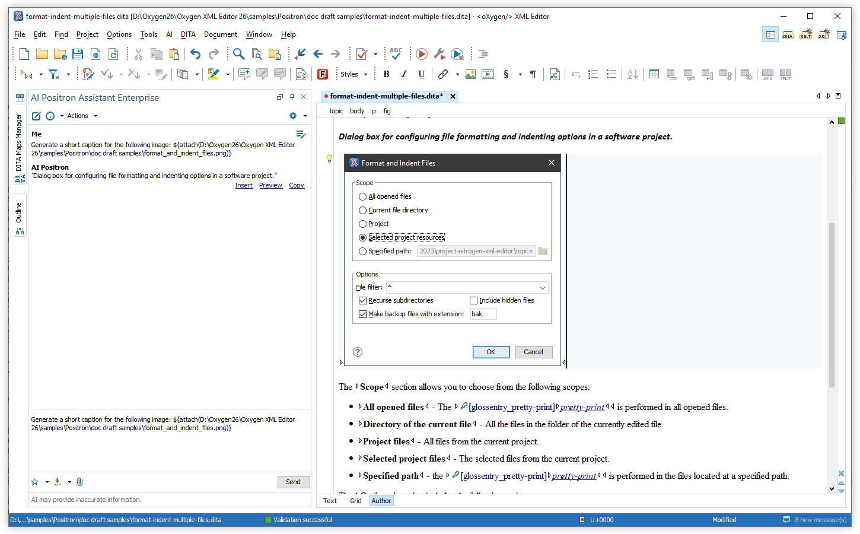
Task: Expand the Insert Link dropdown arrow
Action: pyautogui.click(x=457, y=74)
